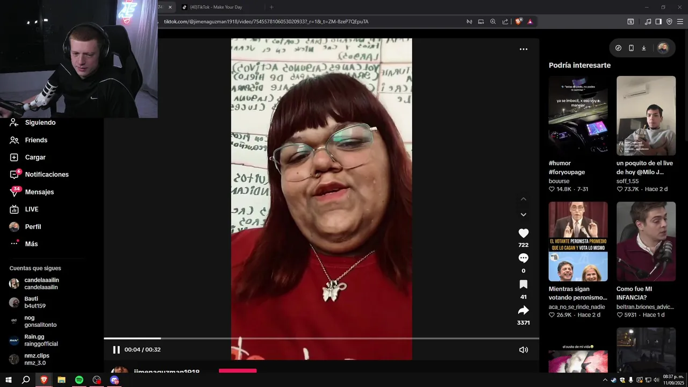
Task: Open Cargar upload page
Action: click(35, 157)
